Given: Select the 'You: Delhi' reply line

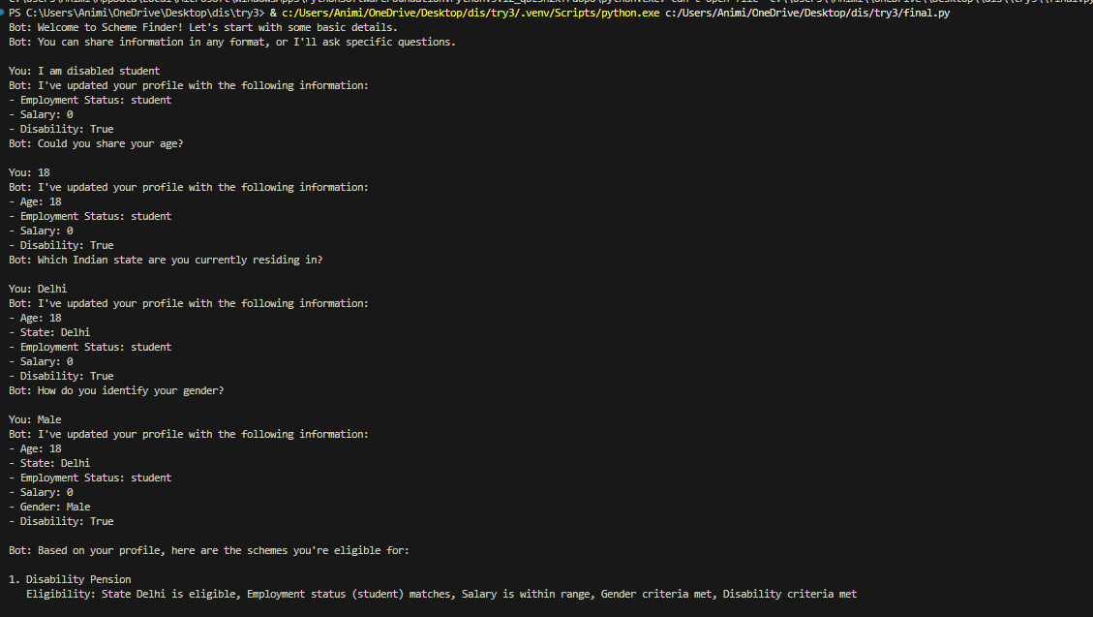Looking at the screenshot, I should (38, 289).
